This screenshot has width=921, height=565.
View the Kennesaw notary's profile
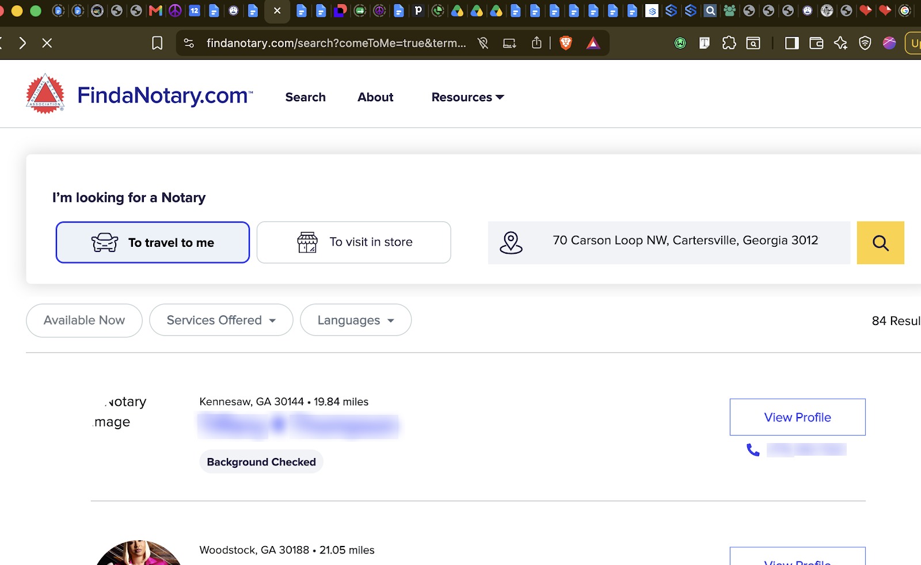798,417
